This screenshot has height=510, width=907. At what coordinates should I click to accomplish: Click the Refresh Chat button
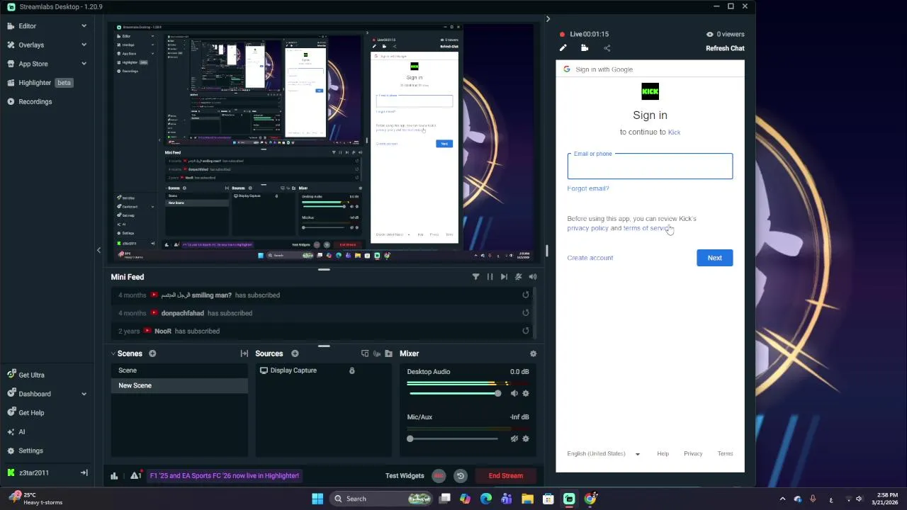click(725, 48)
